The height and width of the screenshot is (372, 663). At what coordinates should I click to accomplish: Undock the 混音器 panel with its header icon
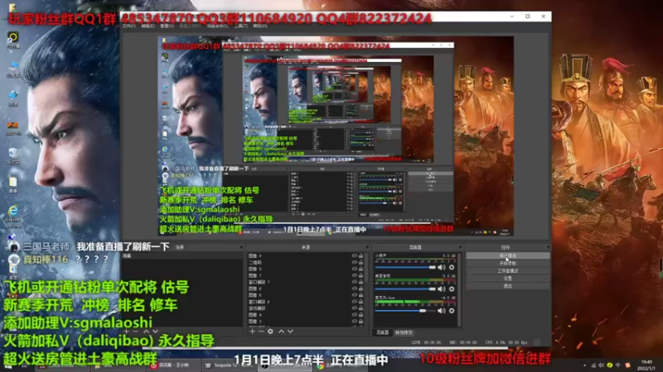(460, 247)
